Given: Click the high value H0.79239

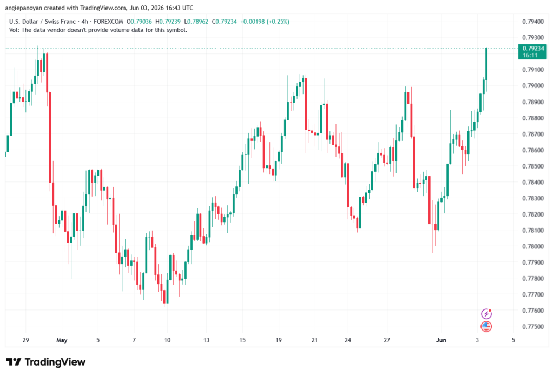Looking at the screenshot, I should (168, 22).
